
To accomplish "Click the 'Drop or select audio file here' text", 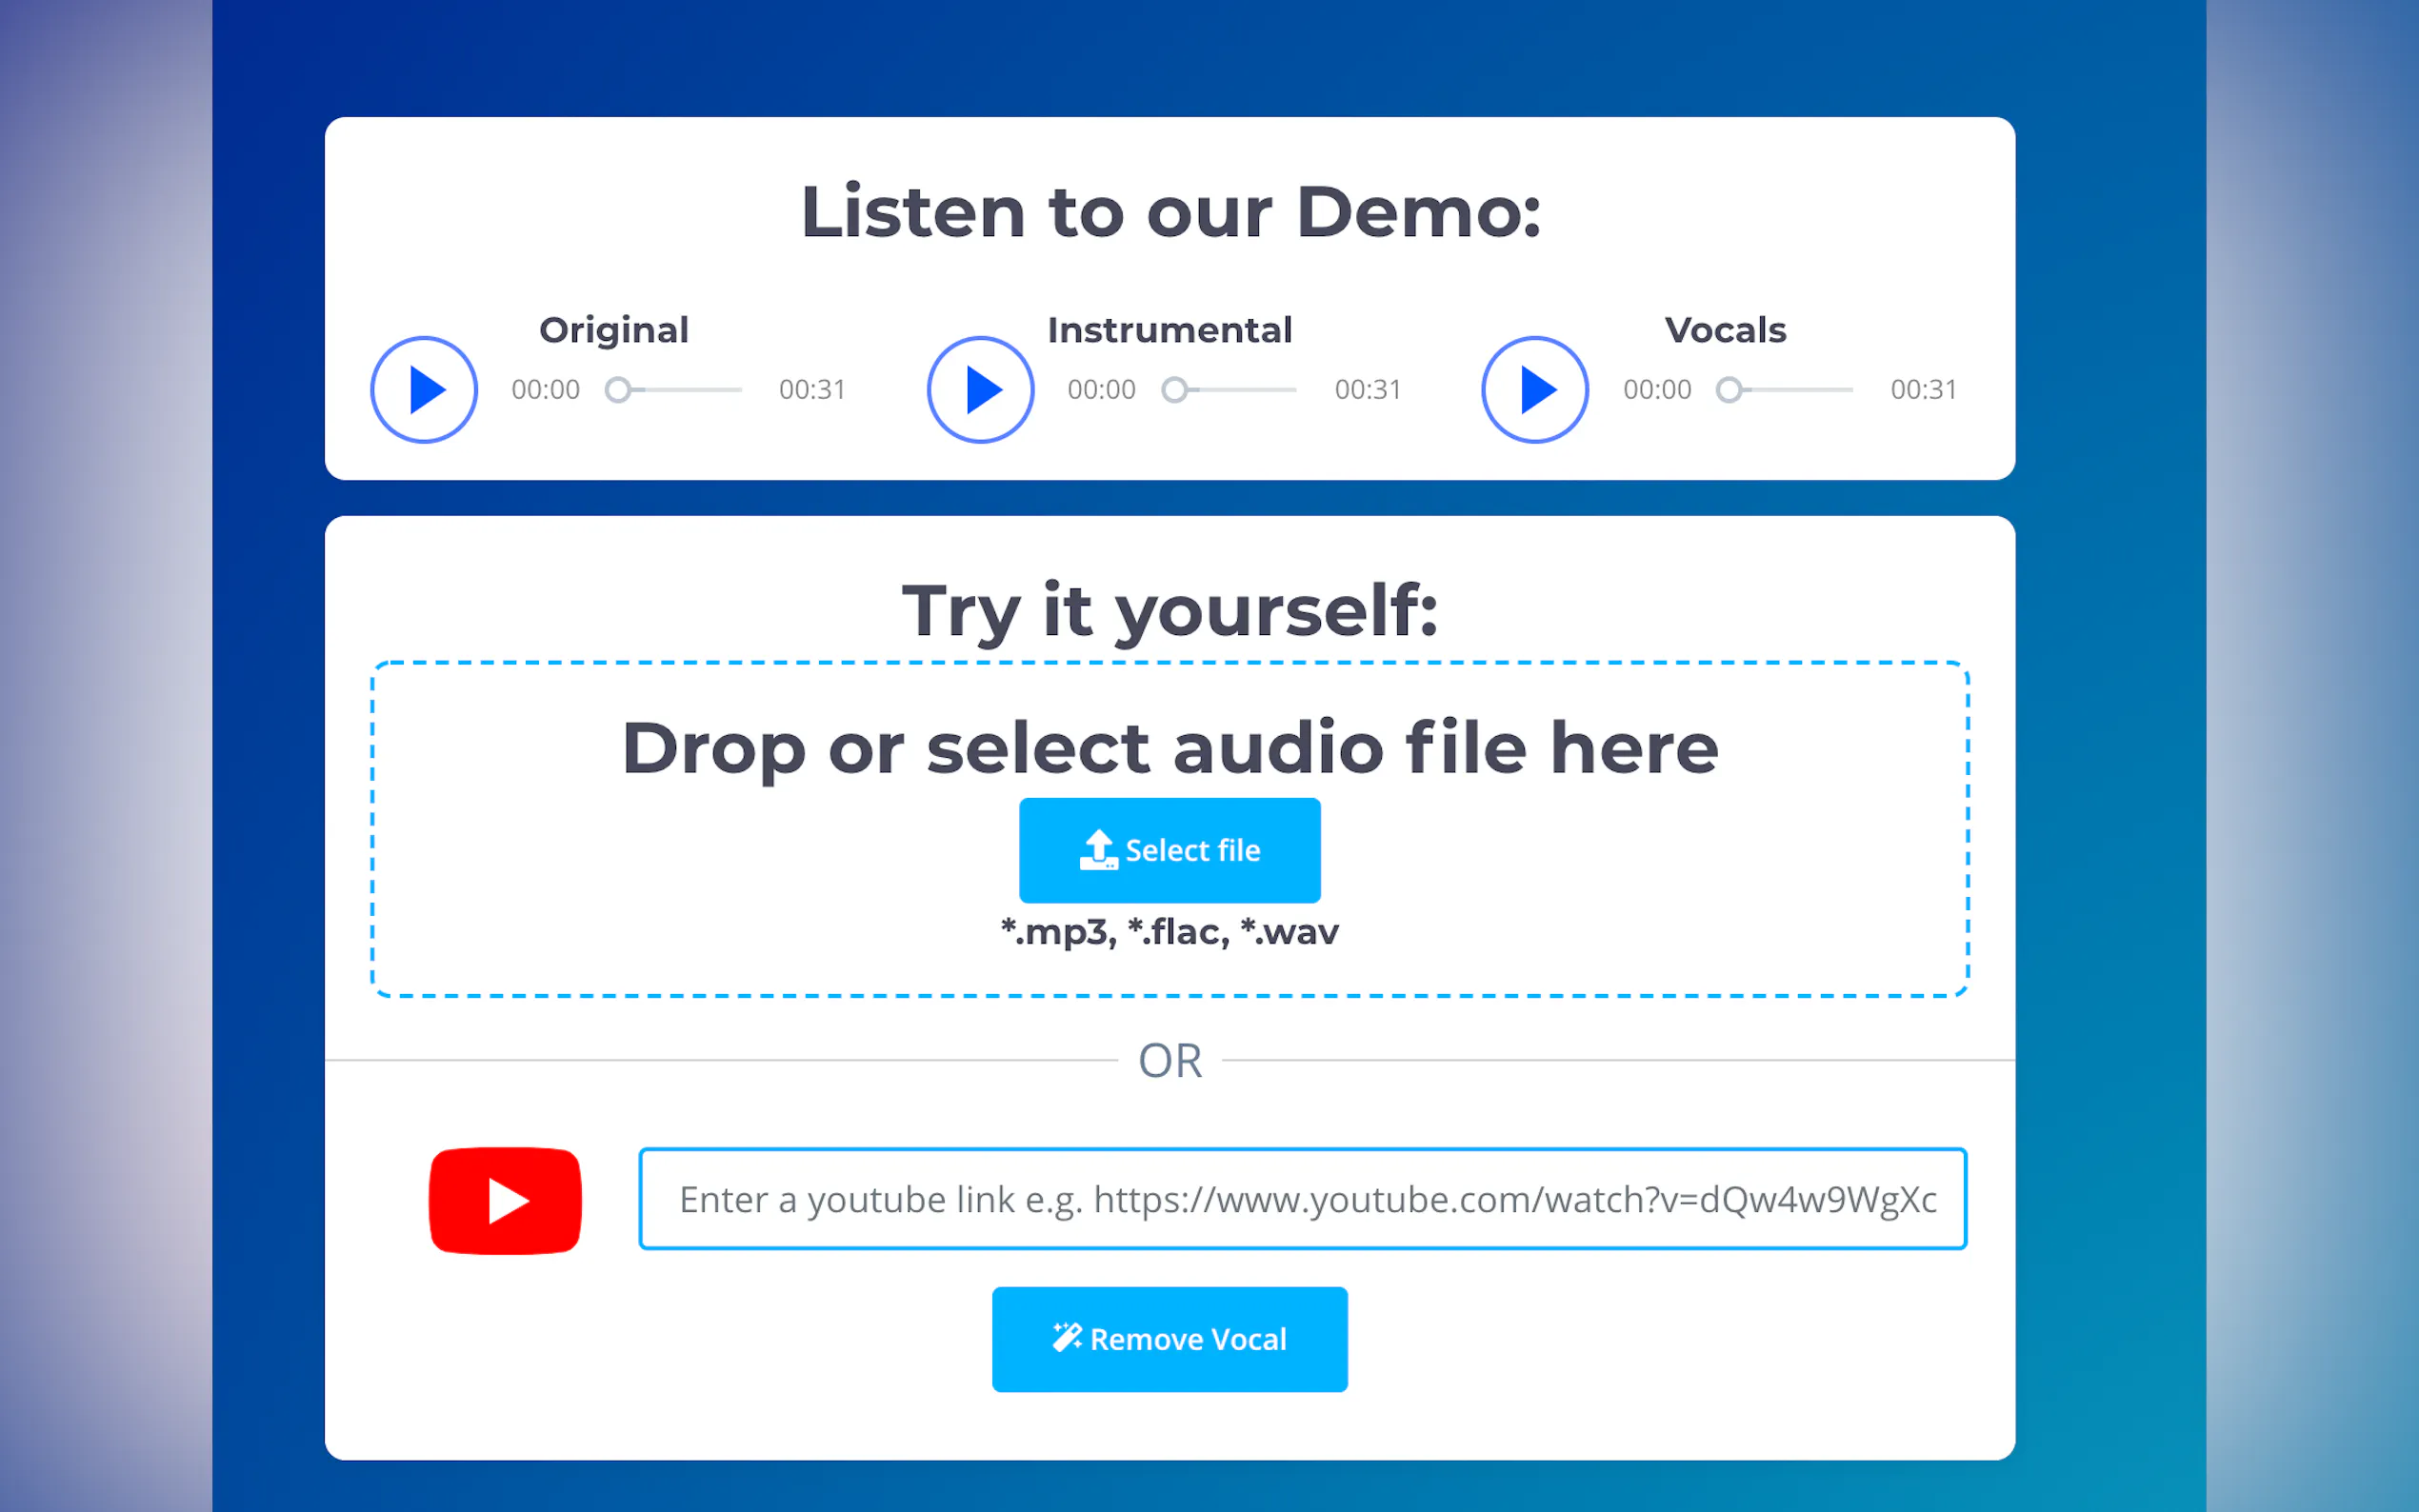I will 1169,748.
